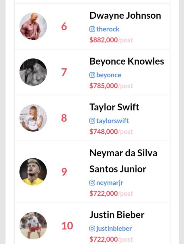Click Instagram icon beside beyonce
Screen dimensions: 184x244
(x=92, y=75)
